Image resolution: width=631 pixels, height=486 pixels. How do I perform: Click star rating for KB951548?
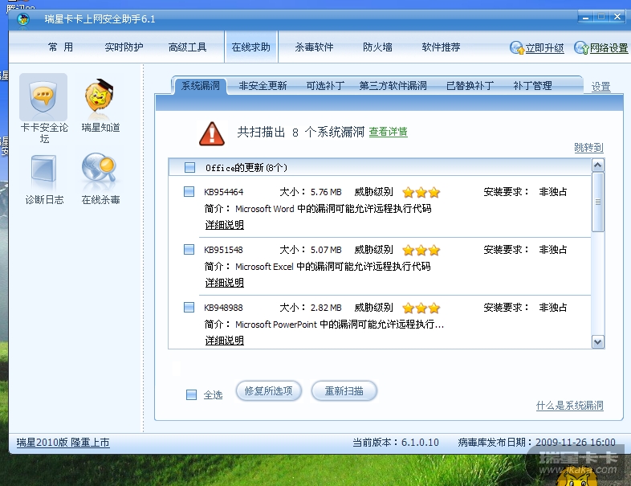[421, 251]
